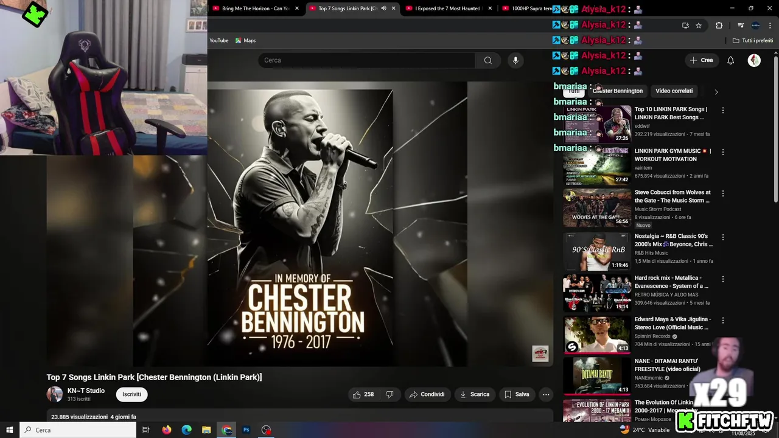Select the Chester Bennington filter chip
779x438 pixels.
point(617,91)
